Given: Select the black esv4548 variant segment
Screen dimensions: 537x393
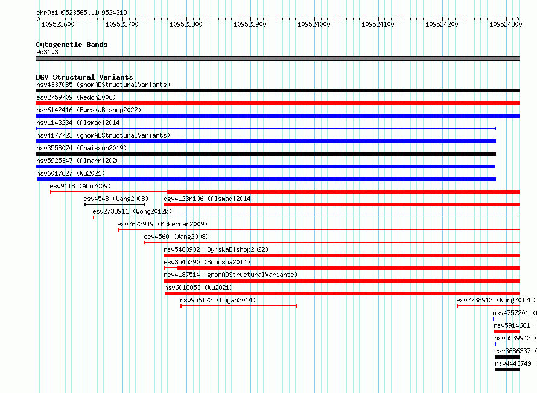Looking at the screenshot, I should pyautogui.click(x=115, y=205).
